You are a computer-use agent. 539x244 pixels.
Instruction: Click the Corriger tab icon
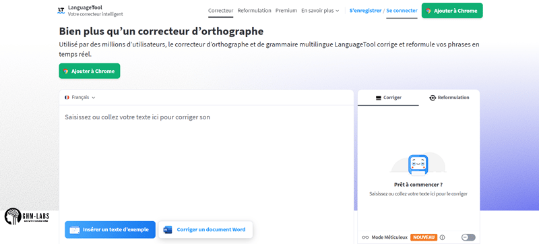click(x=379, y=98)
